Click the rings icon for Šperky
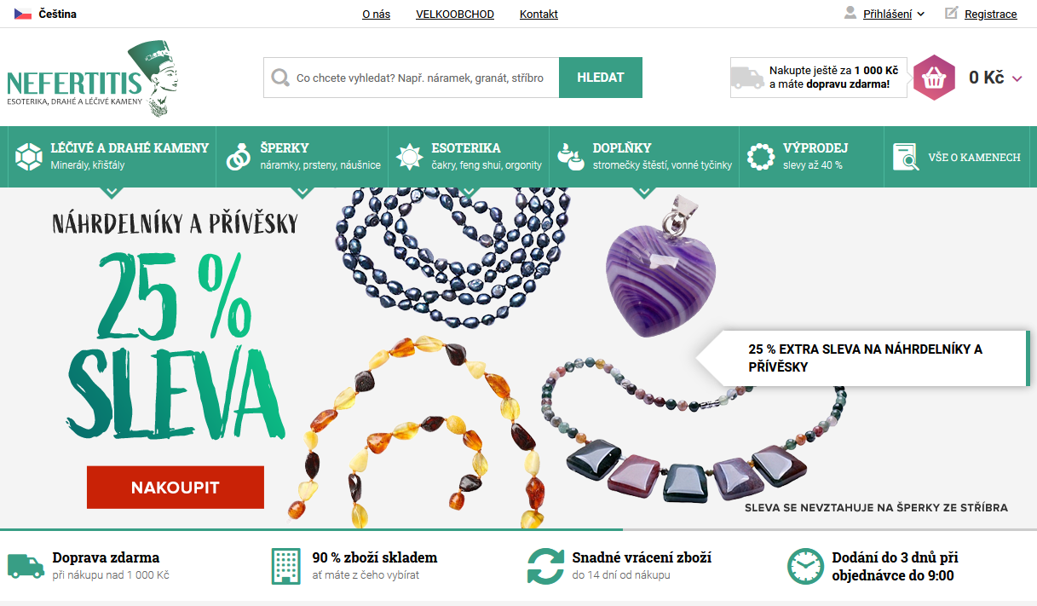This screenshot has width=1037, height=606. click(x=239, y=157)
